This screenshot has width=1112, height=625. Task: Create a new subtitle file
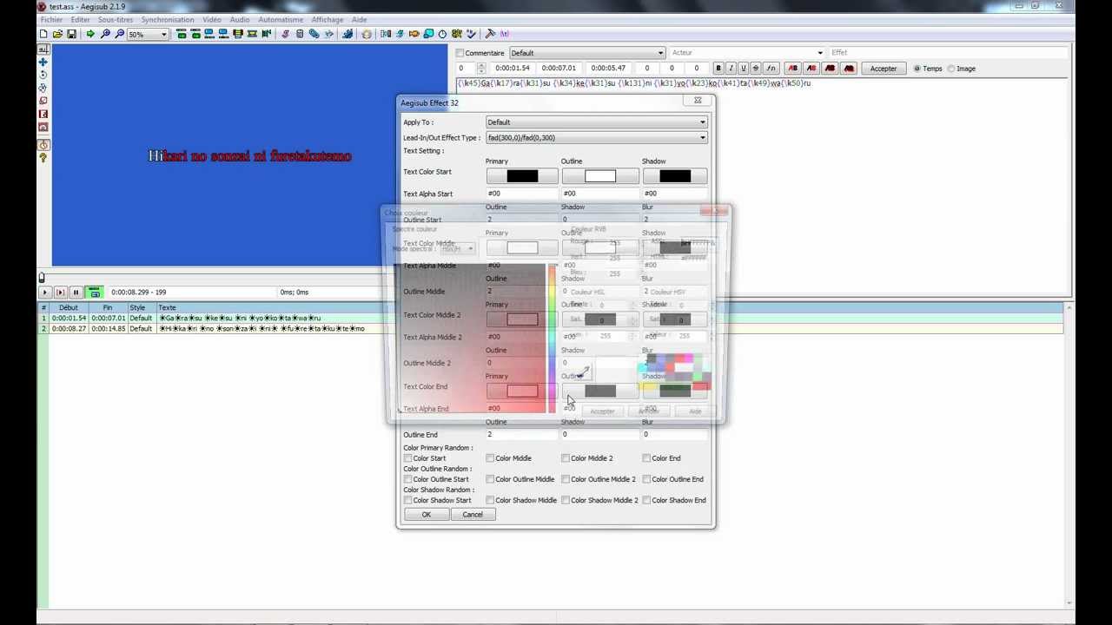point(43,34)
